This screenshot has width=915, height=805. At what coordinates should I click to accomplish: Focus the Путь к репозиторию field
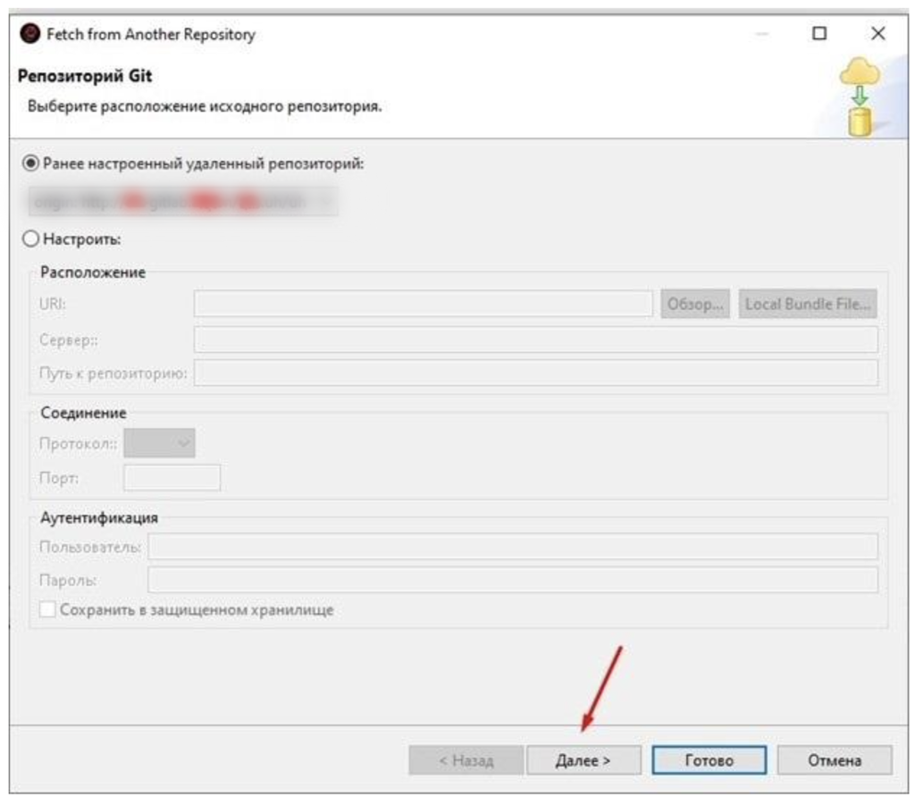[535, 373]
